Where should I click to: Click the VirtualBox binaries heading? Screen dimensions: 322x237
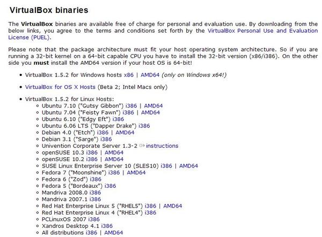click(49, 10)
